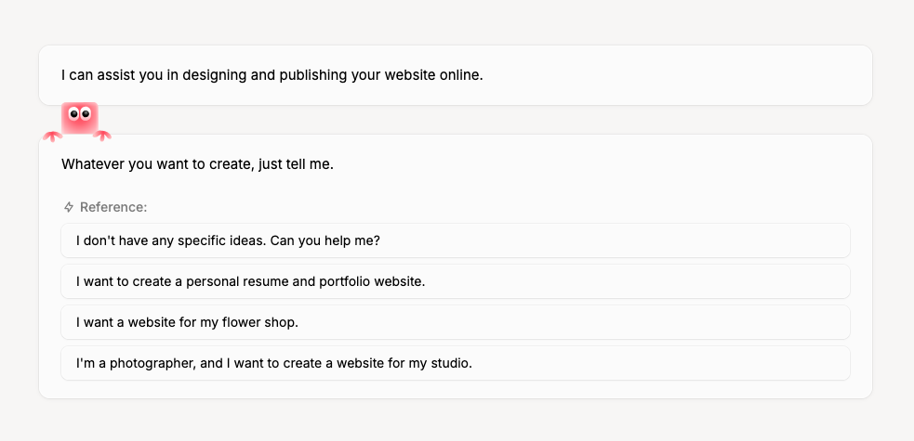Click the lightning bolt icon beside Reference
The width and height of the screenshot is (914, 441).
[69, 207]
